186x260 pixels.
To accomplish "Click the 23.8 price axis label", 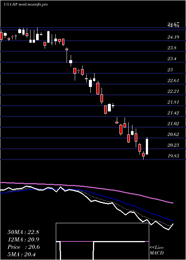I will [172, 48].
